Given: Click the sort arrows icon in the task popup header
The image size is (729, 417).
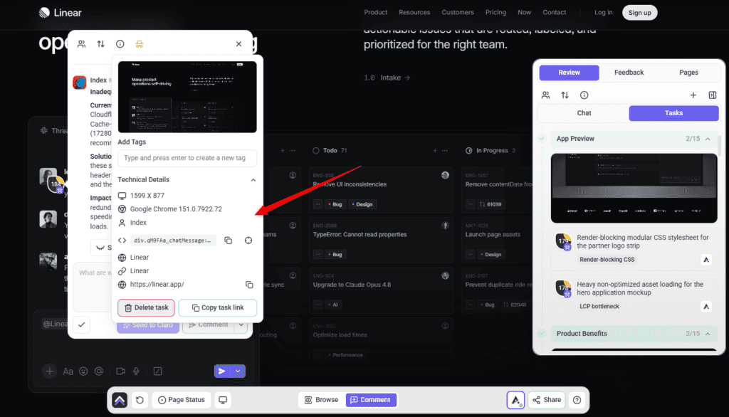Looking at the screenshot, I should tap(101, 43).
